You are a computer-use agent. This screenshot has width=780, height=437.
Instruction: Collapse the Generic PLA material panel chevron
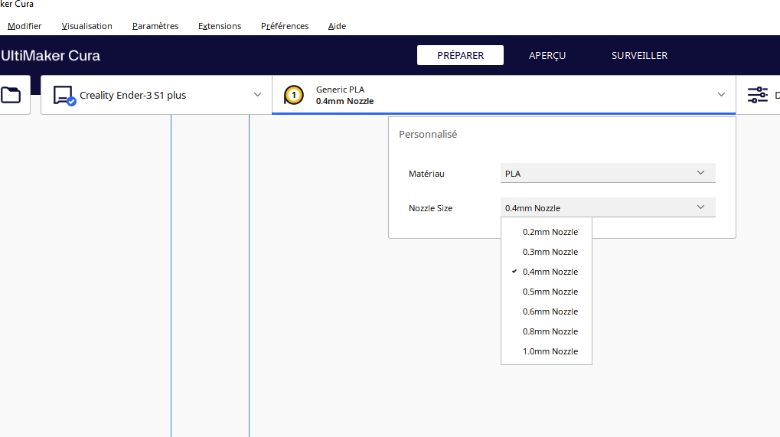point(721,94)
